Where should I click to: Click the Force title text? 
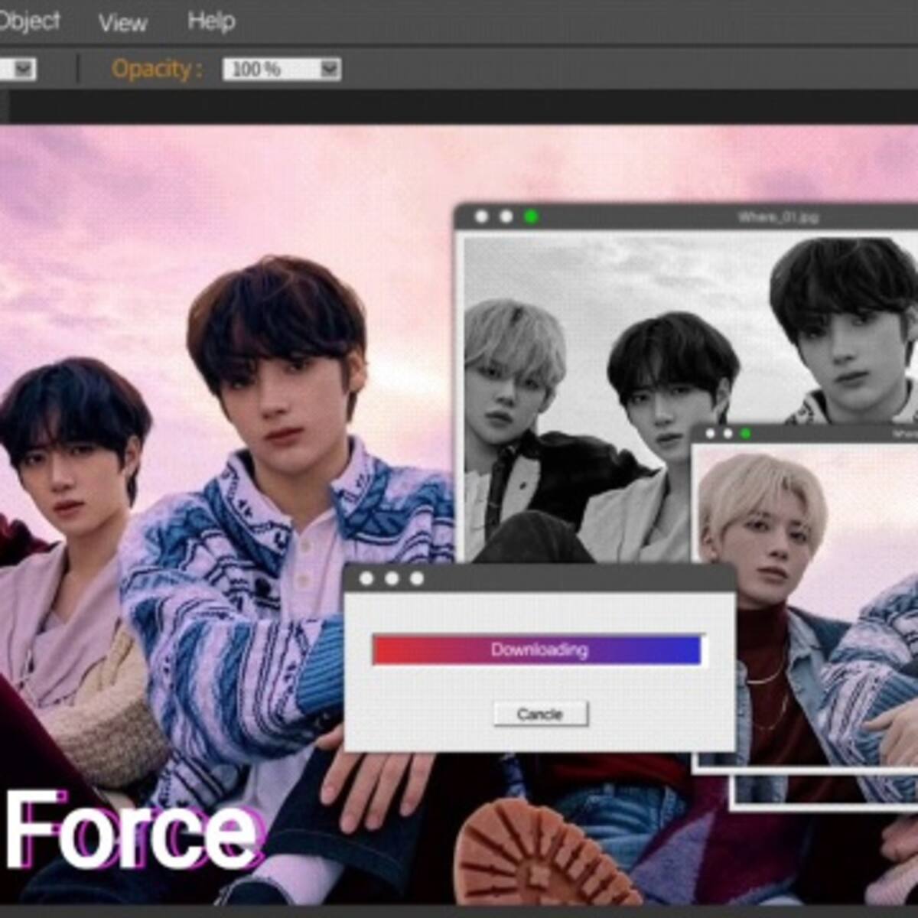[132, 832]
